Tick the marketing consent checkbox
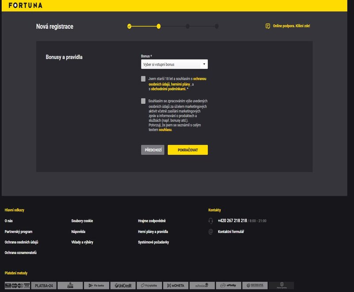The height and width of the screenshot is (292, 354). 143,101
